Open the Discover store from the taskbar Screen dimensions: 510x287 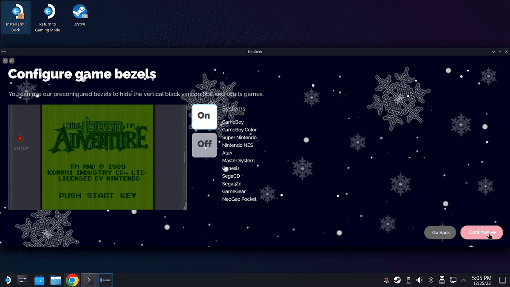[39, 280]
